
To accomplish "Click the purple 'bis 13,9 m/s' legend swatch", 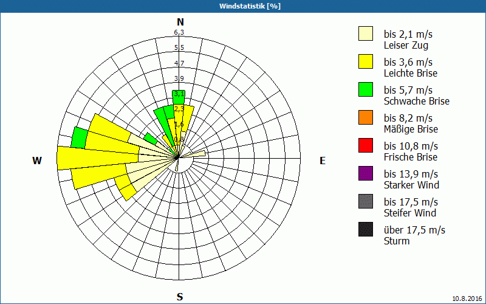I will [366, 173].
